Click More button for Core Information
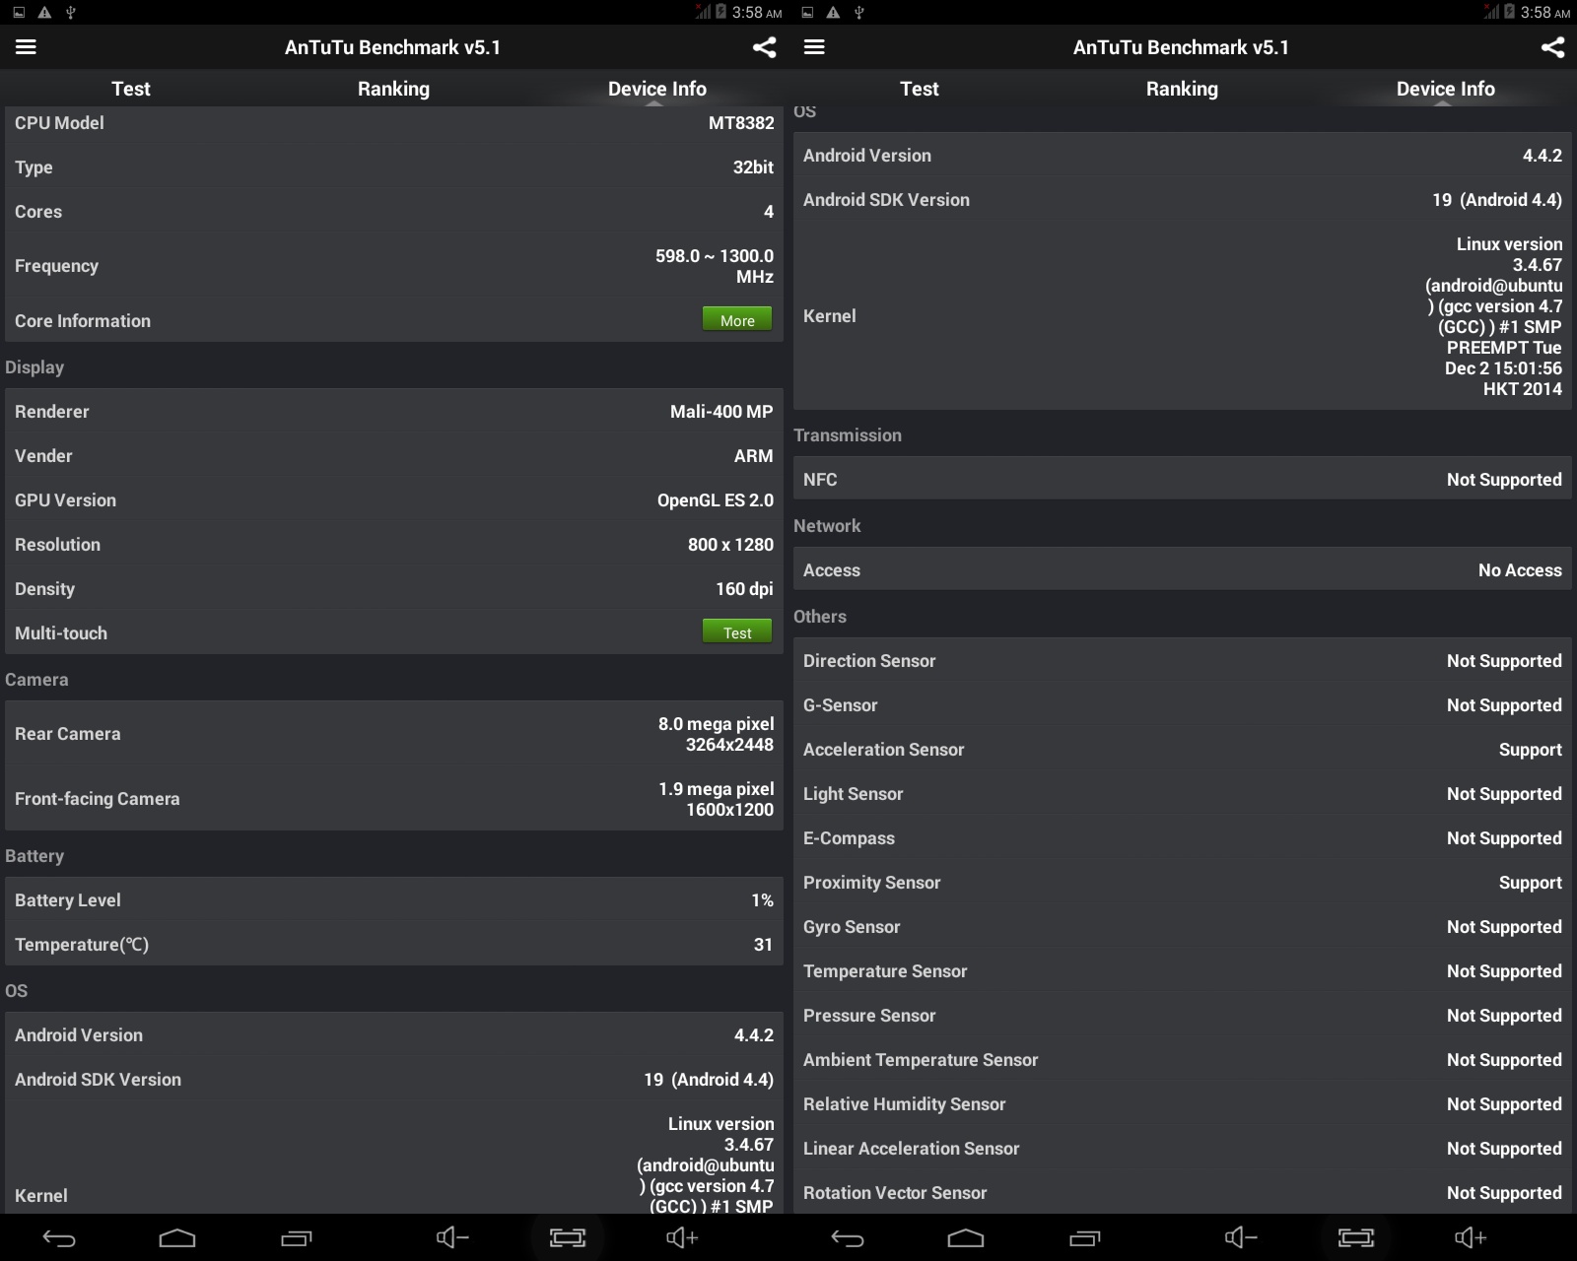Screen dimensions: 1577x1261 pyautogui.click(x=737, y=319)
